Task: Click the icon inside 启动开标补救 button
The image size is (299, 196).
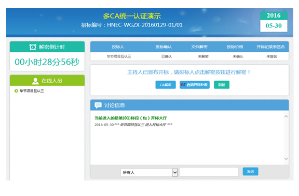Action: point(183,84)
